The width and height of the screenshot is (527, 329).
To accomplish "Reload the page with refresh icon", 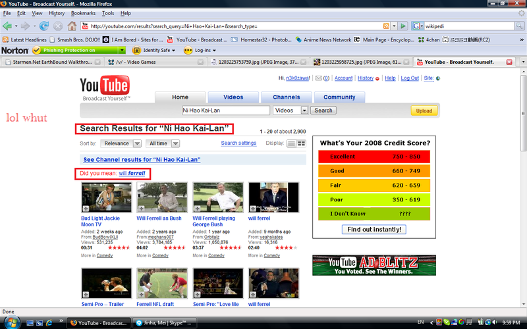I will coord(43,26).
